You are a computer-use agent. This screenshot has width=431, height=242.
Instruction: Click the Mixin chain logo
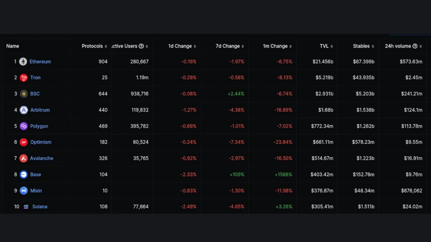[24, 191]
